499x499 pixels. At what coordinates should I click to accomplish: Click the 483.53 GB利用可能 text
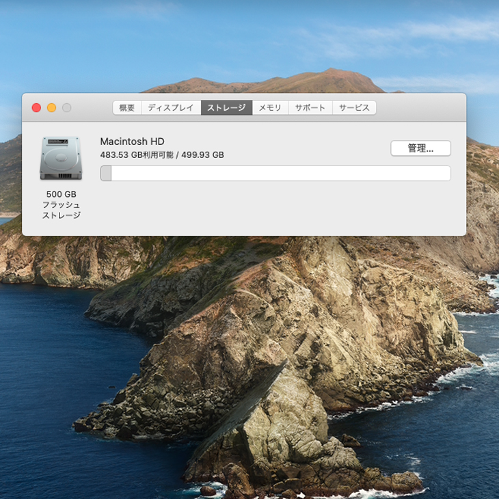click(x=137, y=155)
